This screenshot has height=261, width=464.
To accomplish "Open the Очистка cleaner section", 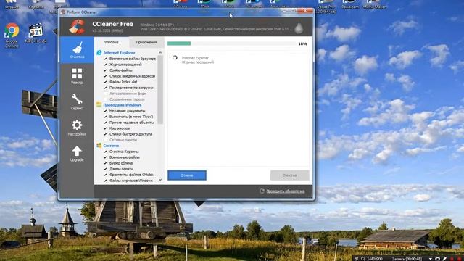I will [77, 50].
